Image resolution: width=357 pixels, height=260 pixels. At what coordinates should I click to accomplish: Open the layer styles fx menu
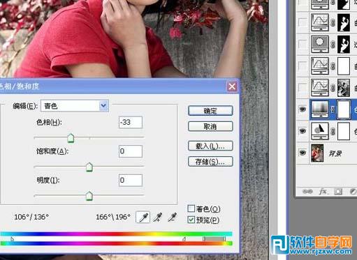[x=323, y=192]
